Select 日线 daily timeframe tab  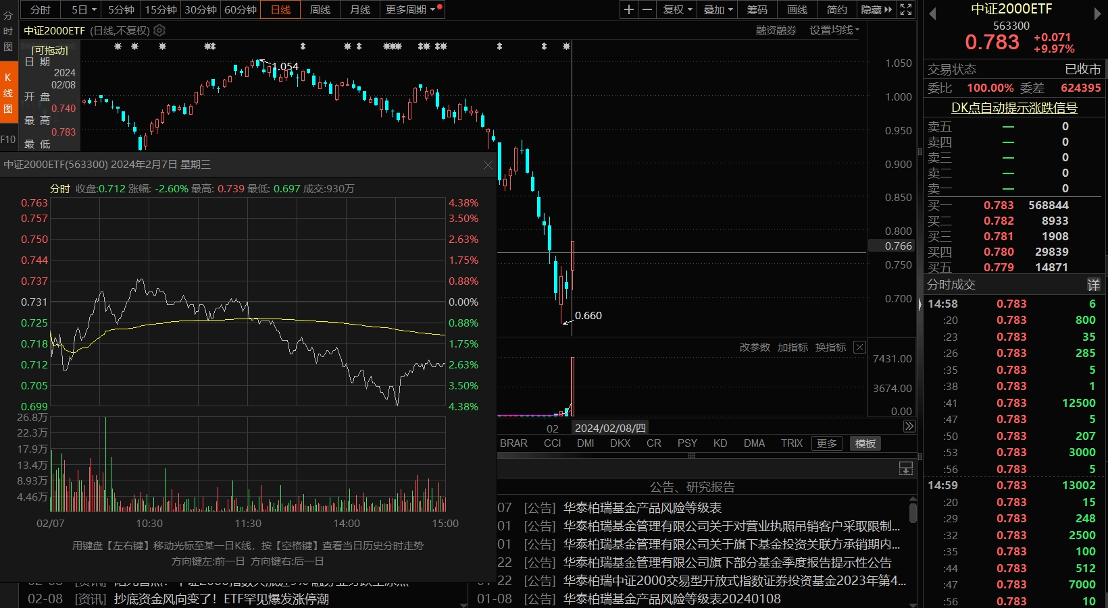coord(280,9)
